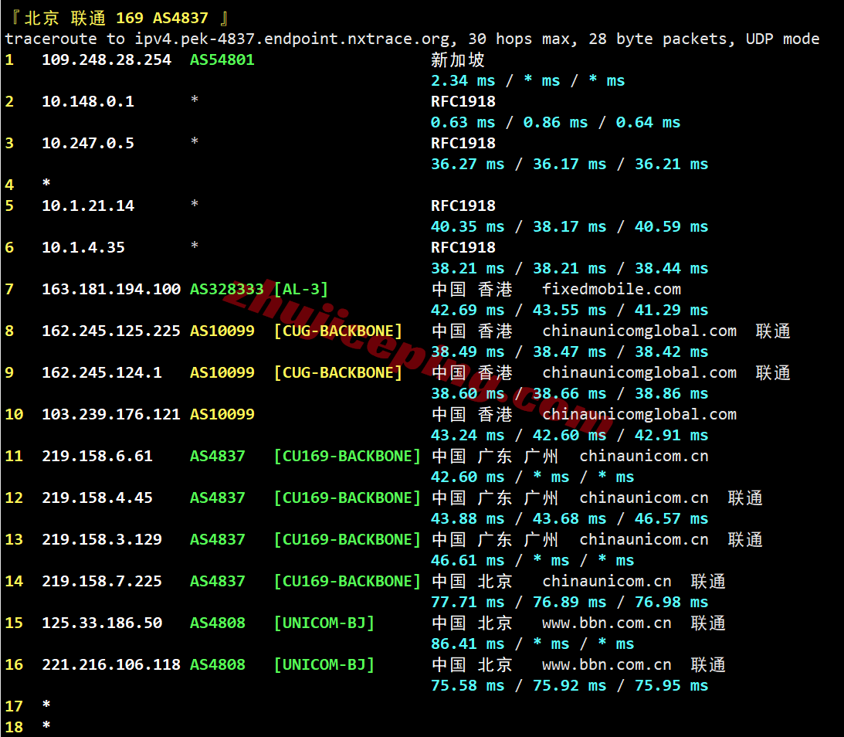Viewport: 844px width, 737px height.
Task: Click IP address 109.248.28.254
Action: [x=107, y=59]
